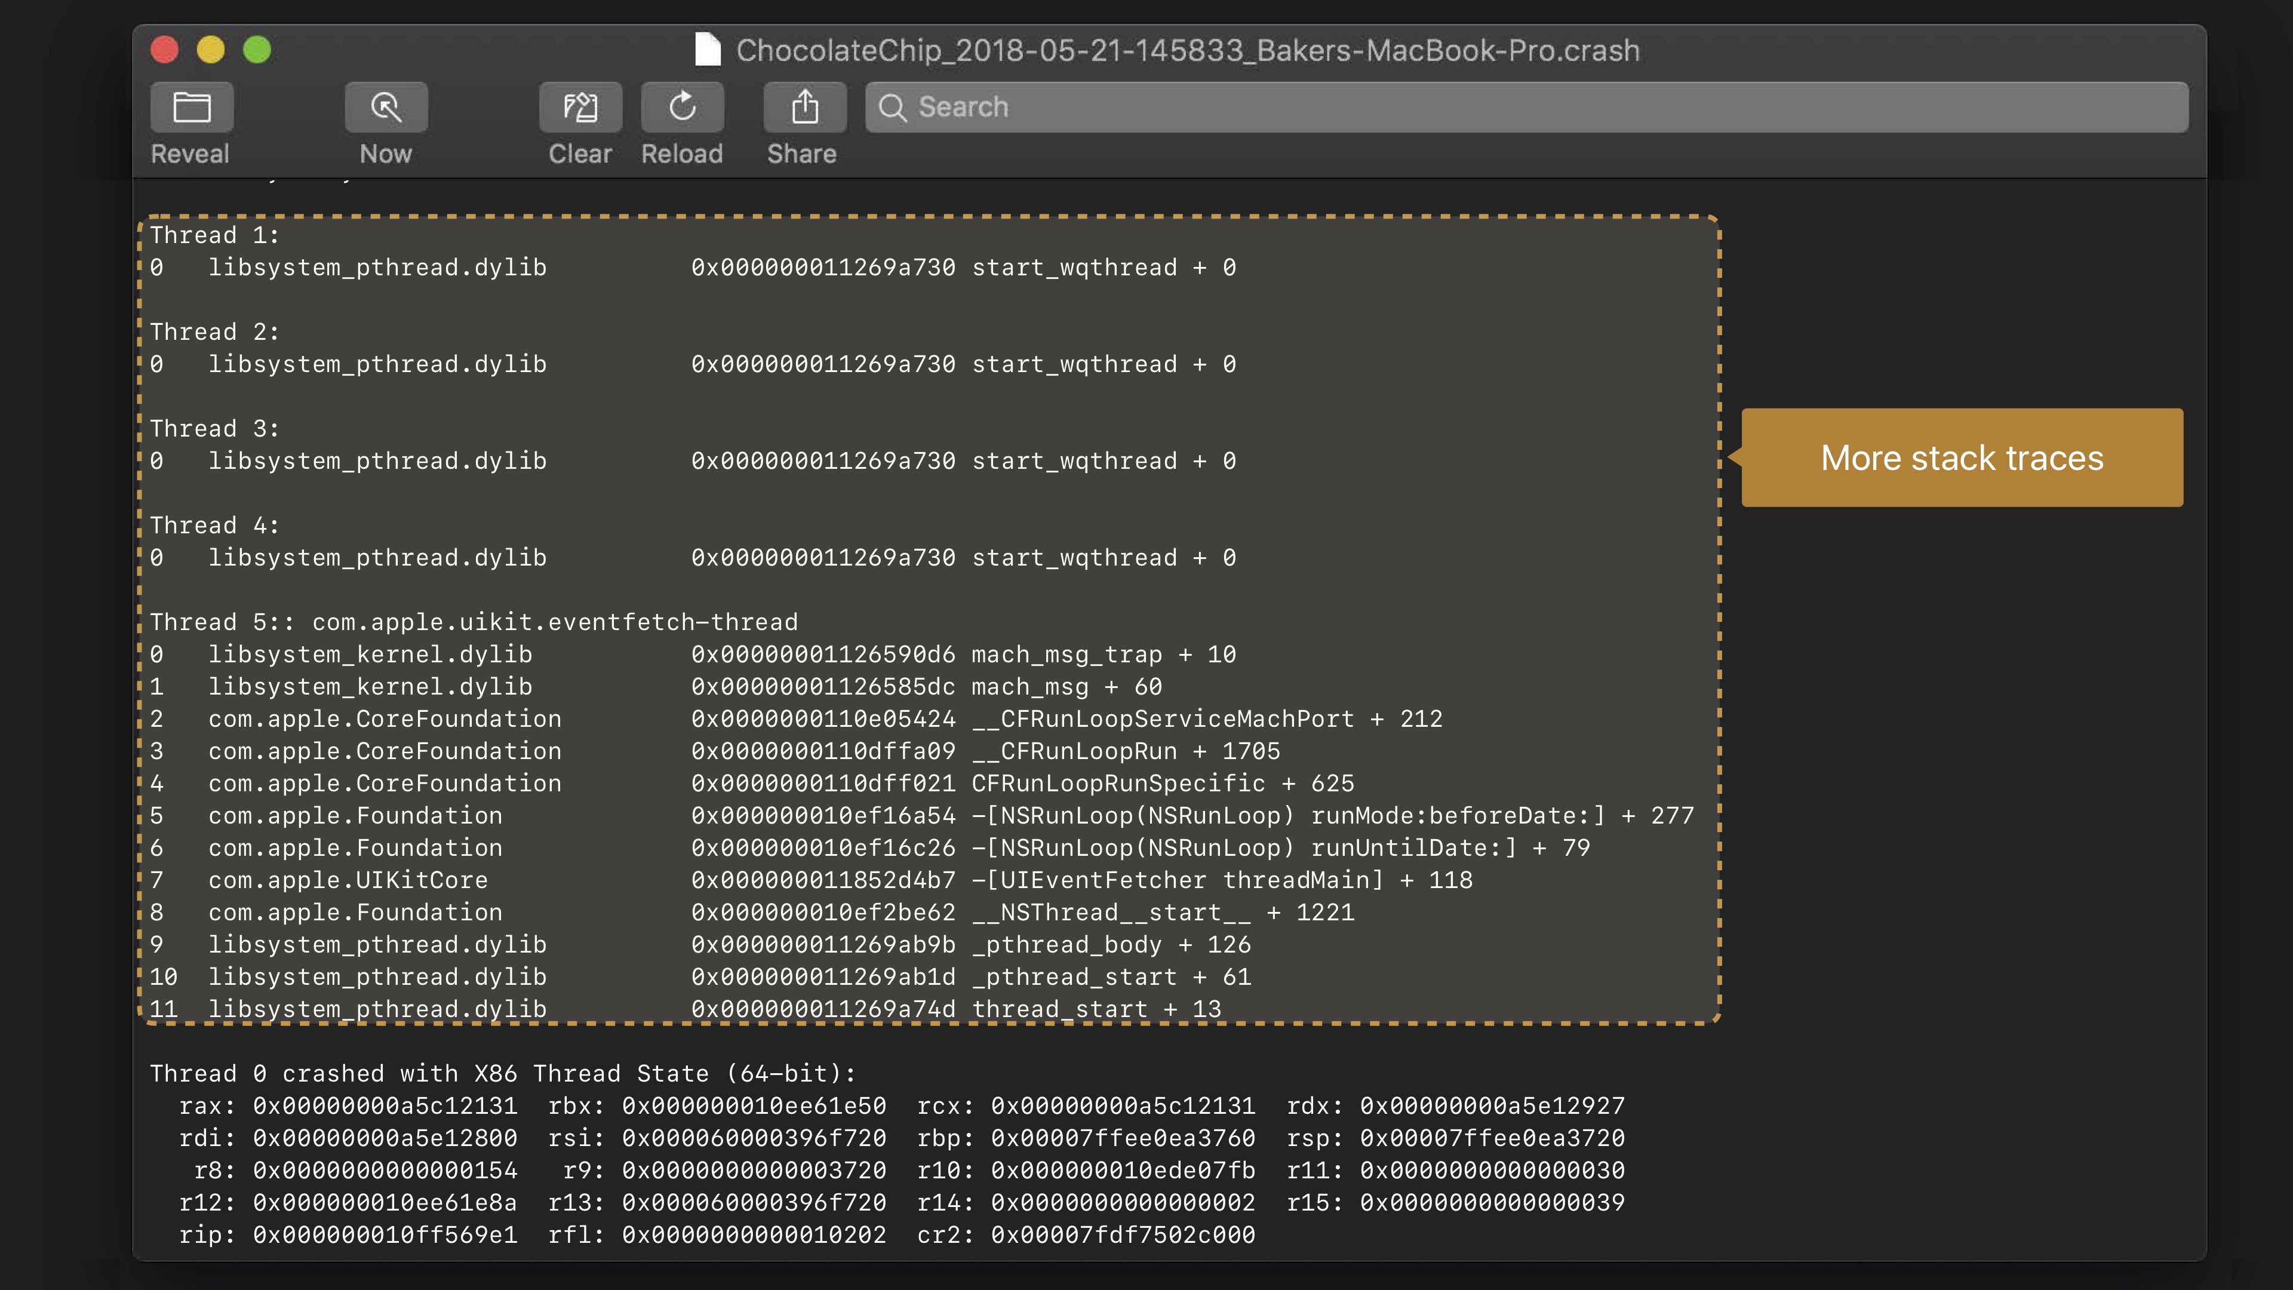This screenshot has height=1290, width=2293.
Task: Click the Thread 1: heading line
Action: [x=214, y=235]
